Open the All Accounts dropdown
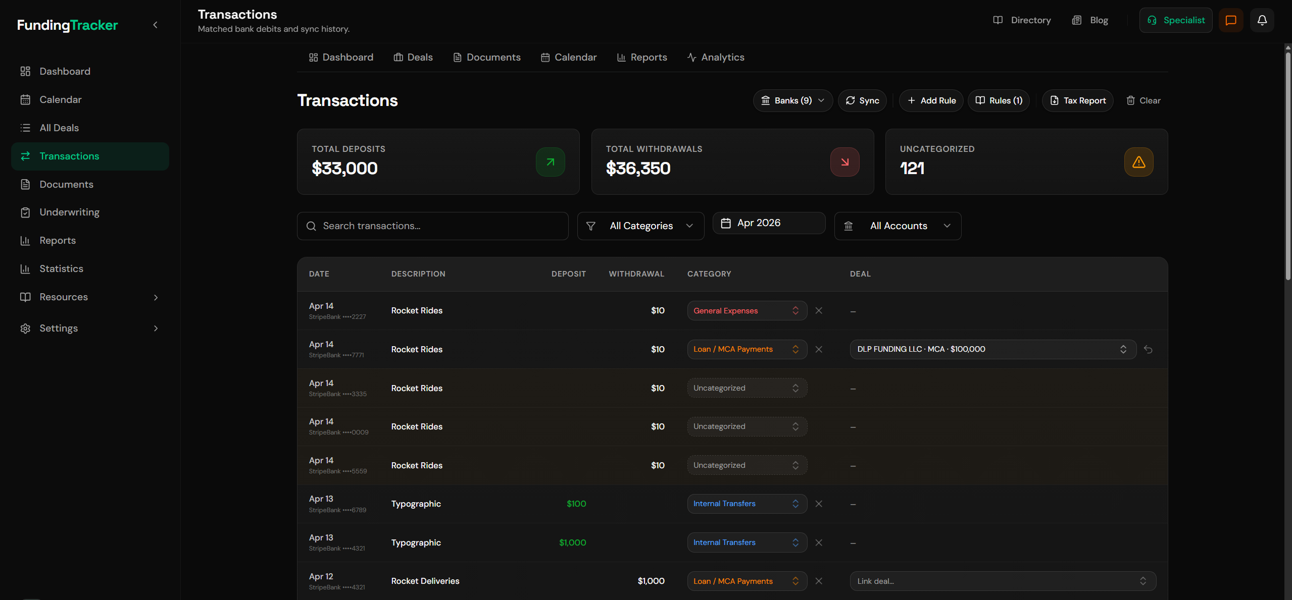Image resolution: width=1292 pixels, height=600 pixels. (898, 226)
